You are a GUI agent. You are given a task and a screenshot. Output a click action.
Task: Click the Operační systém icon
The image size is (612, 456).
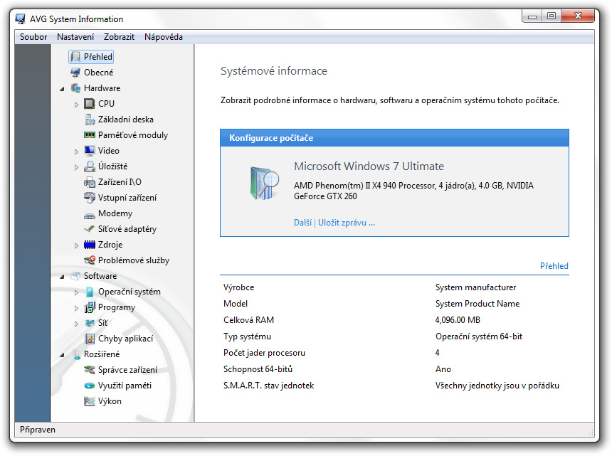pyautogui.click(x=90, y=292)
